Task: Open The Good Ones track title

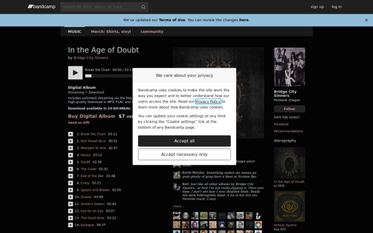Action: coord(93,218)
